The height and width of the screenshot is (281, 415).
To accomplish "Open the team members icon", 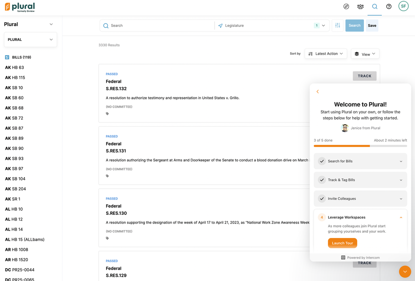I will coord(360,7).
